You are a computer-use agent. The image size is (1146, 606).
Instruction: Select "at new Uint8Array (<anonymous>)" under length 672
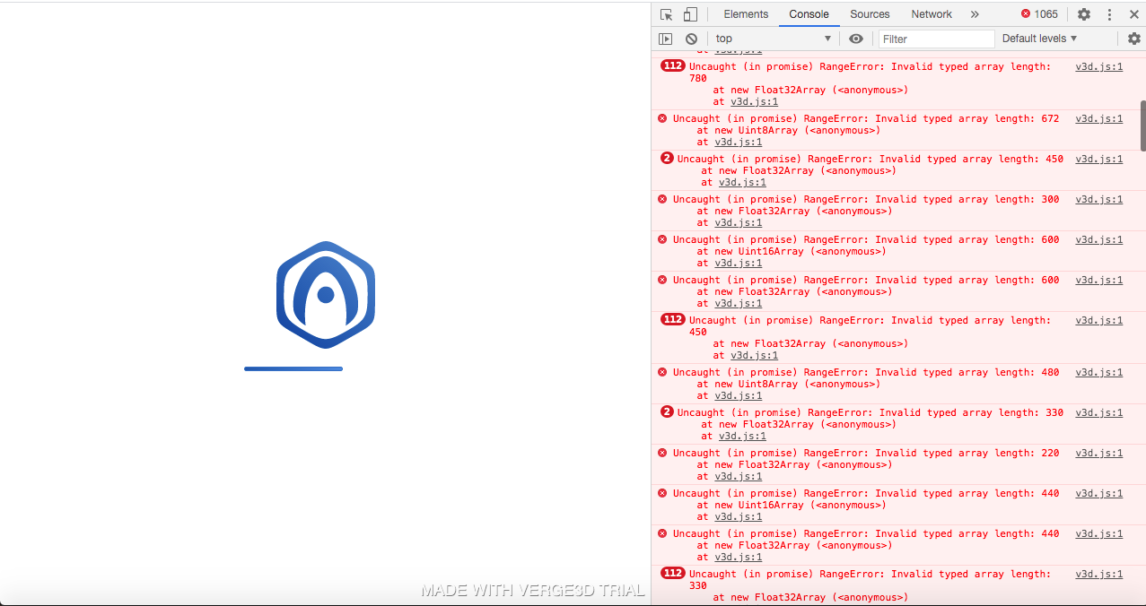[788, 130]
